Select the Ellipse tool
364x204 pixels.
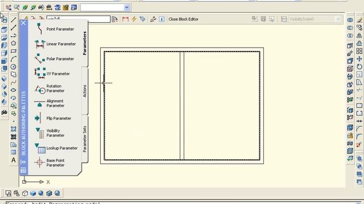coord(14,90)
